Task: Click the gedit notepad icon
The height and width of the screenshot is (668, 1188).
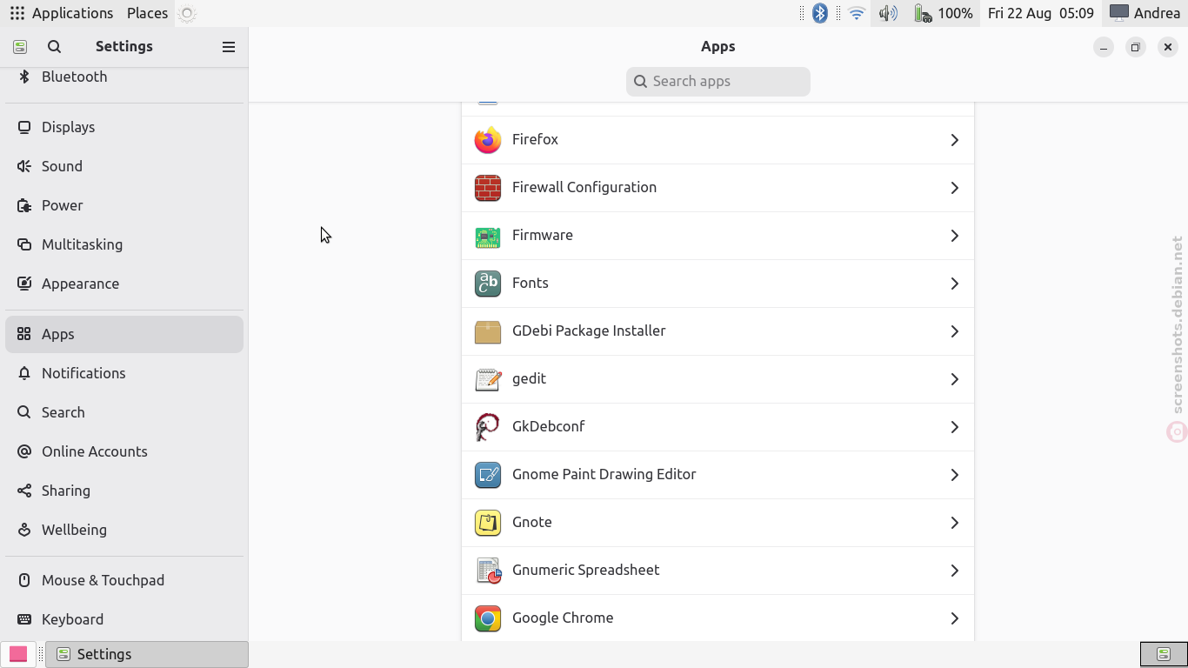Action: (x=488, y=379)
